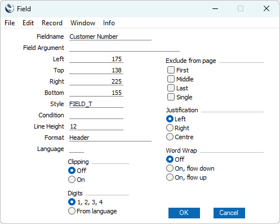The image size is (280, 224).
Task: Check the First exclude-from-page checkbox
Action: [171, 70]
